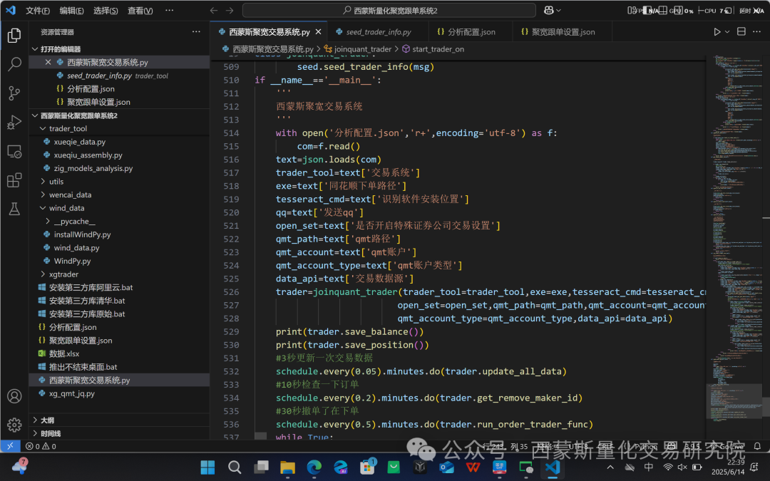This screenshot has width=770, height=481.
Task: Collapse the wind_data folder
Action: point(43,208)
